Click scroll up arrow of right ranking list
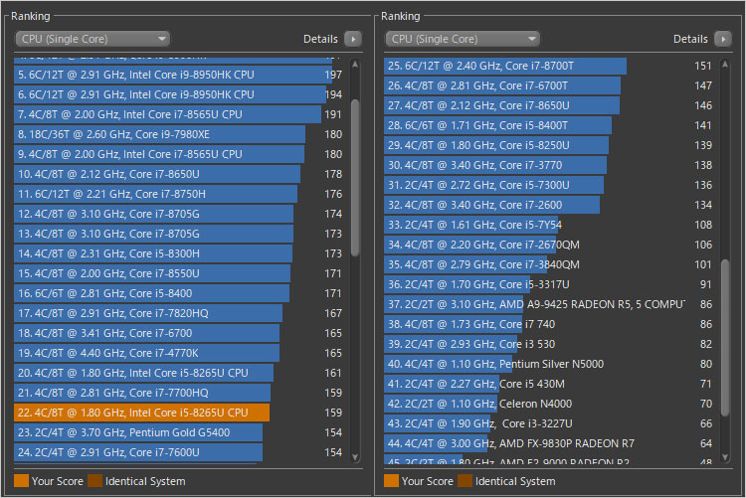The height and width of the screenshot is (498, 746). 725,65
